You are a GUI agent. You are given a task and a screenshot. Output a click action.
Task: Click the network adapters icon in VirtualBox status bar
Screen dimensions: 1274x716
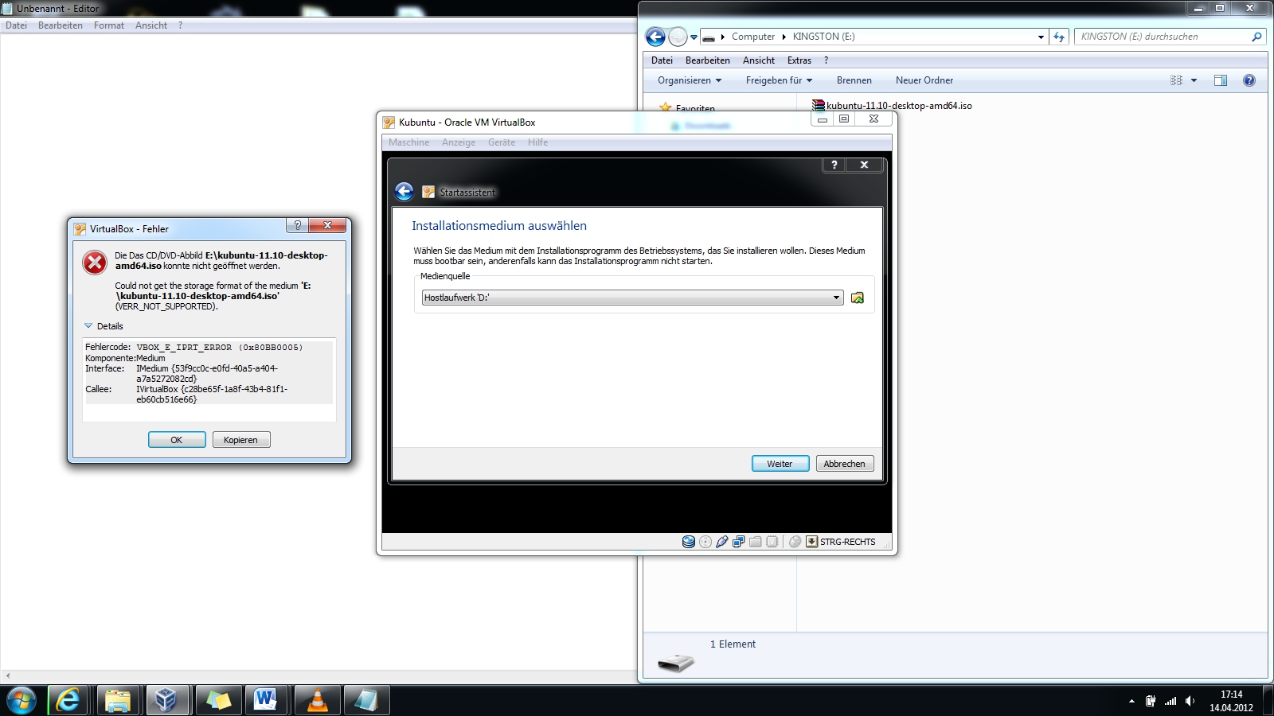[x=739, y=542]
